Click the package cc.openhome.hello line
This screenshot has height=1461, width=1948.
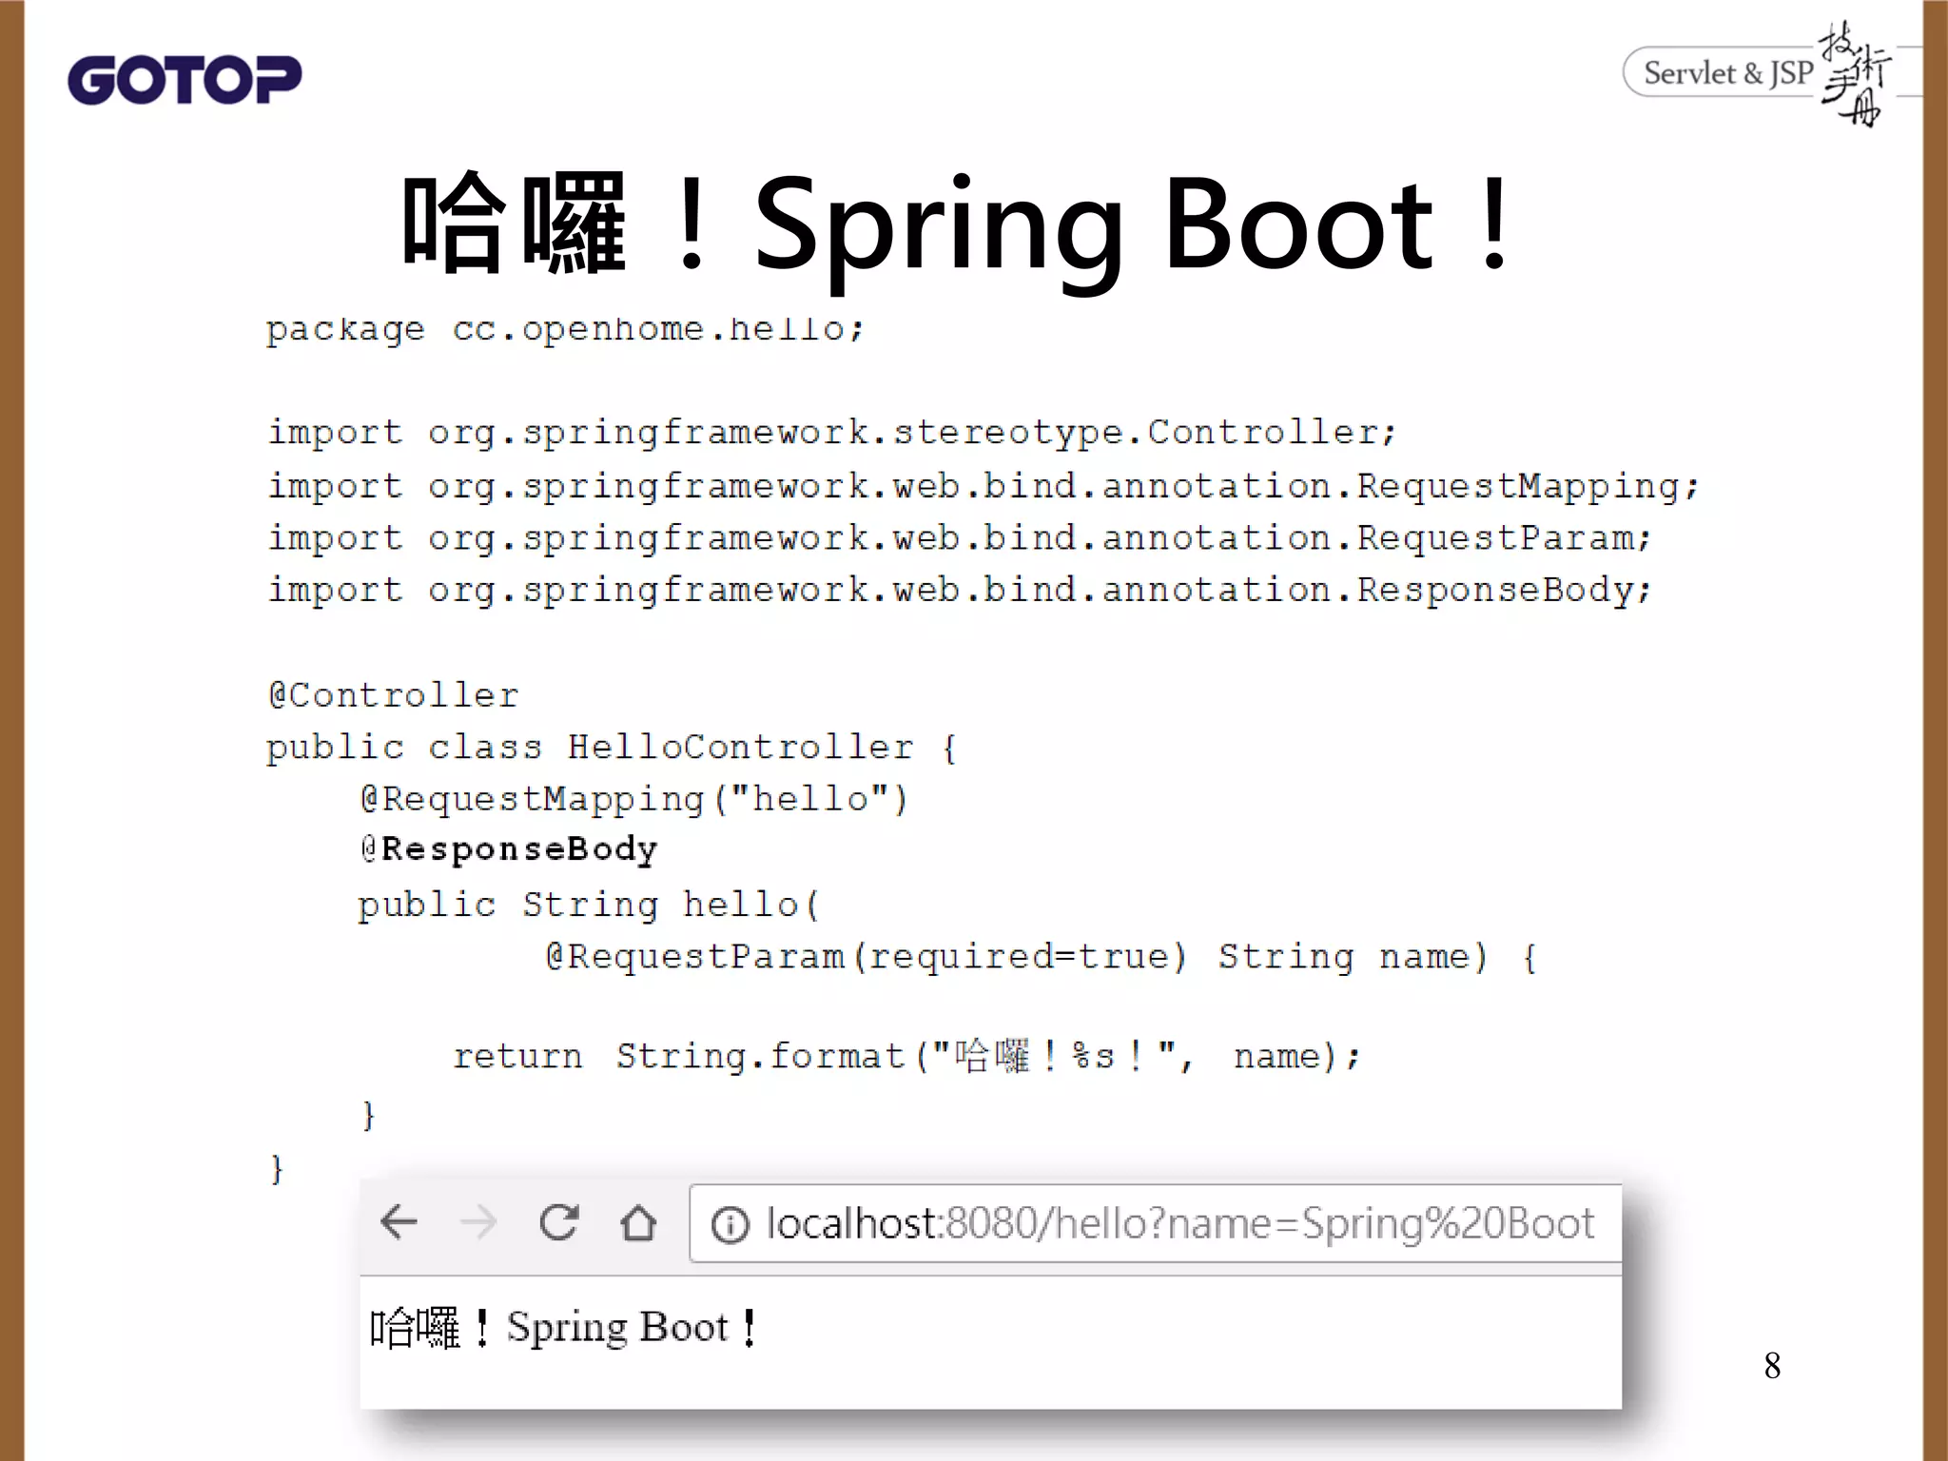click(565, 329)
